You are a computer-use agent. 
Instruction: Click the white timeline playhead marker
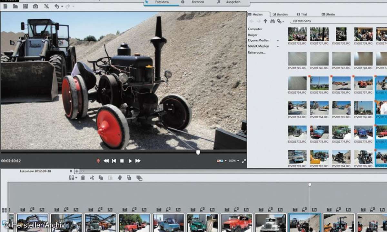(310, 185)
